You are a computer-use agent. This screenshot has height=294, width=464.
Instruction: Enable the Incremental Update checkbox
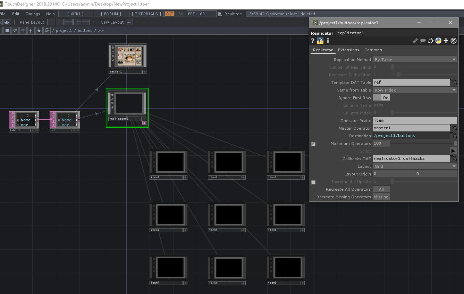pyautogui.click(x=313, y=182)
